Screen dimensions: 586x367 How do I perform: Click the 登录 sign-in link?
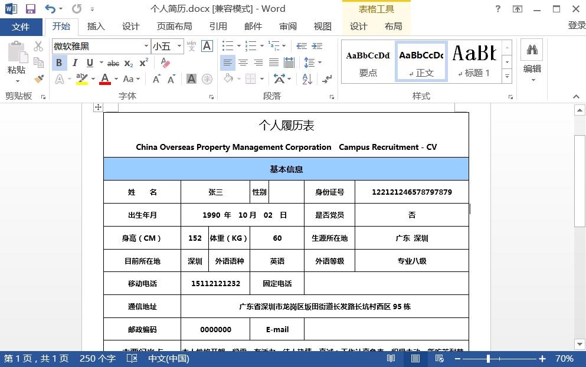(x=577, y=26)
